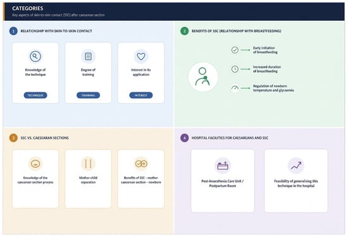Click the heading Relationship with skin-to-skin contact
Viewport: 348px width, 237px height.
[56, 31]
